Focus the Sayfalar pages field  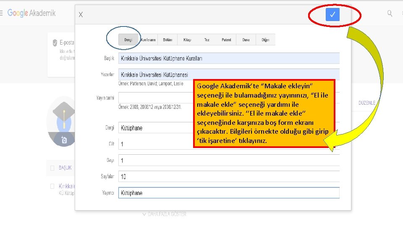pos(229,177)
